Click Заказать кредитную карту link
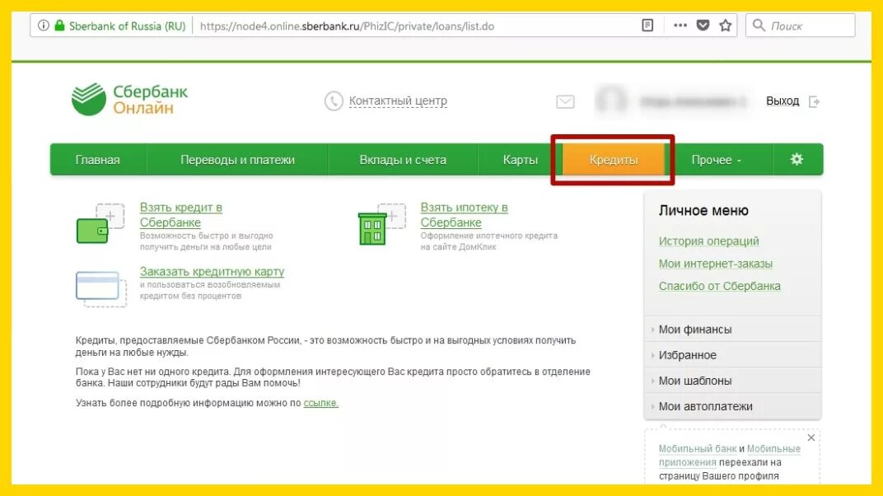This screenshot has height=496, width=883. (x=212, y=271)
